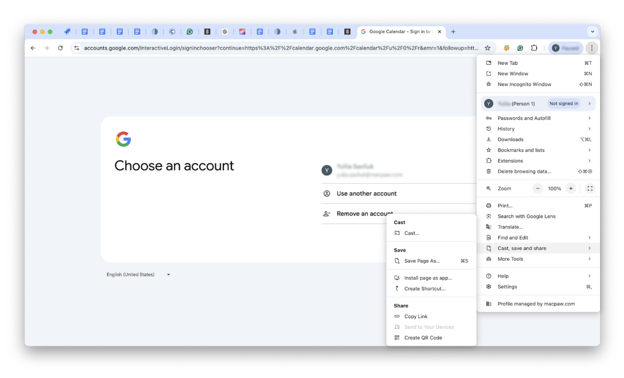Reload the page with refresh icon

click(x=60, y=48)
